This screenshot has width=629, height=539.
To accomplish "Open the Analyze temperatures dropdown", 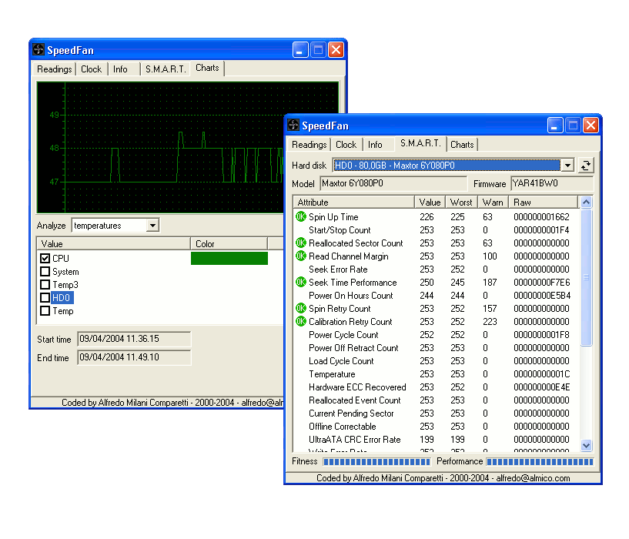I will tap(152, 226).
